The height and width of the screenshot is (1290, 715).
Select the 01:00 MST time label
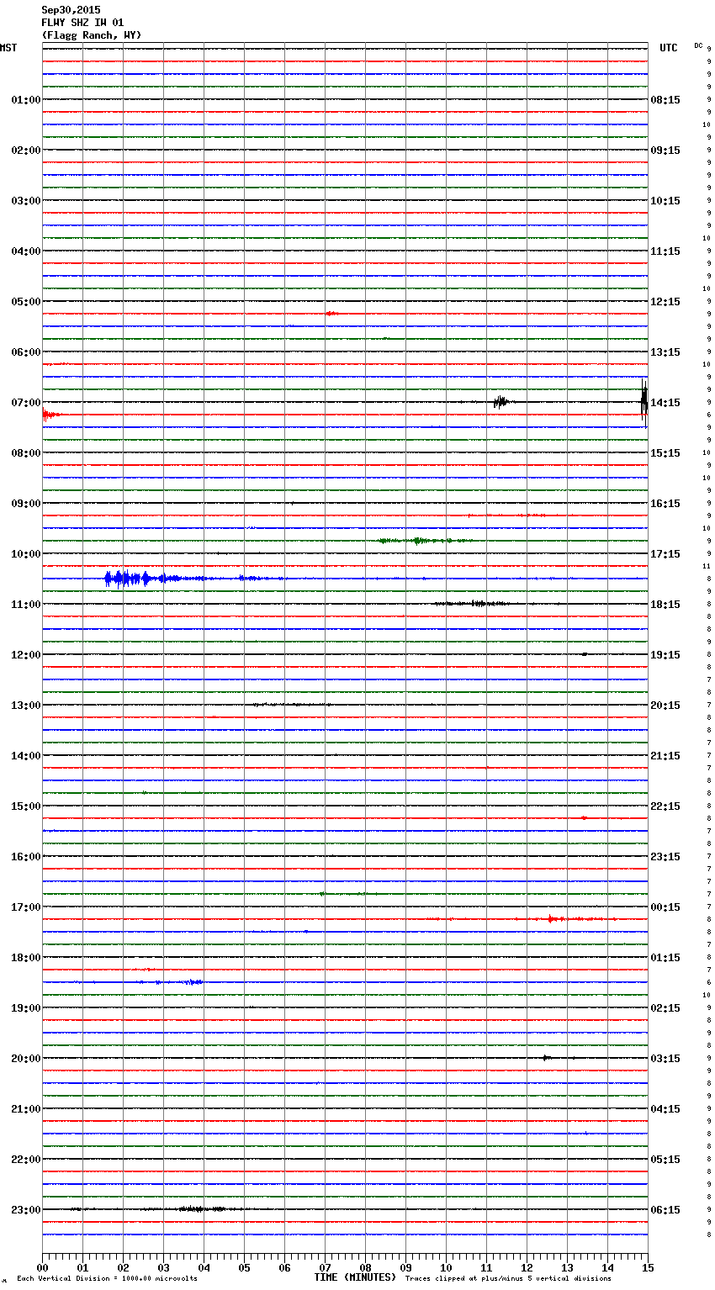pyautogui.click(x=26, y=100)
